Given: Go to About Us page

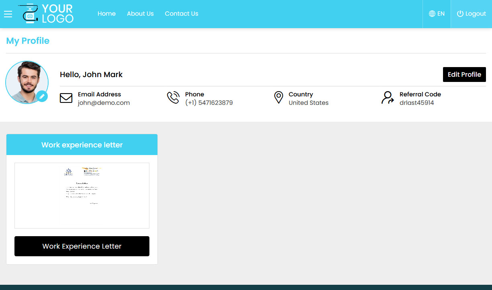Looking at the screenshot, I should click(x=140, y=14).
